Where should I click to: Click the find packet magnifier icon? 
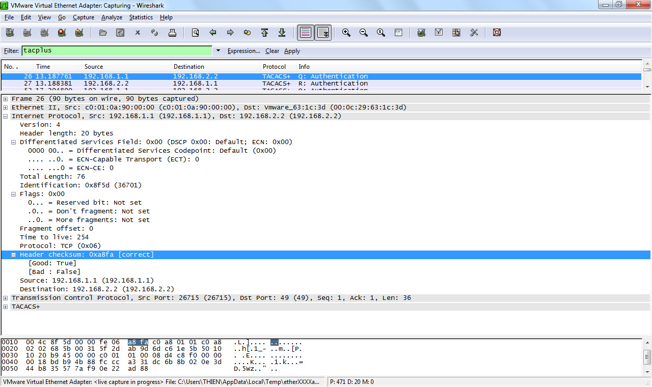(x=195, y=33)
